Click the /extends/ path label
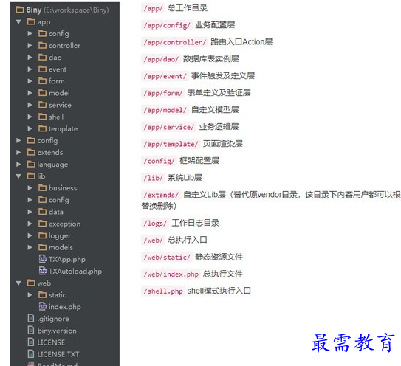 coord(160,195)
